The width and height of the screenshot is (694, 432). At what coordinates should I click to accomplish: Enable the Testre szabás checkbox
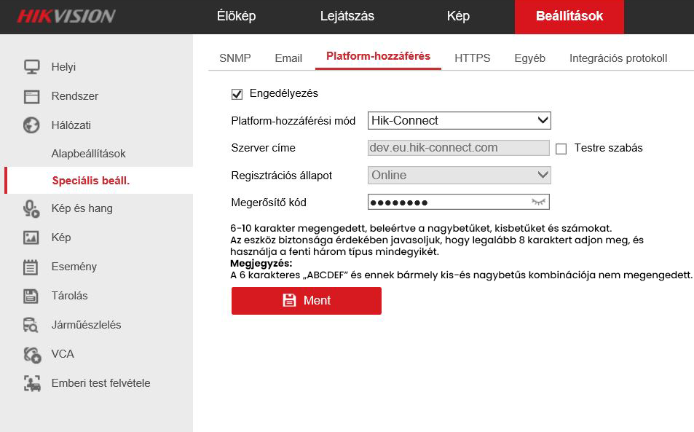click(561, 149)
